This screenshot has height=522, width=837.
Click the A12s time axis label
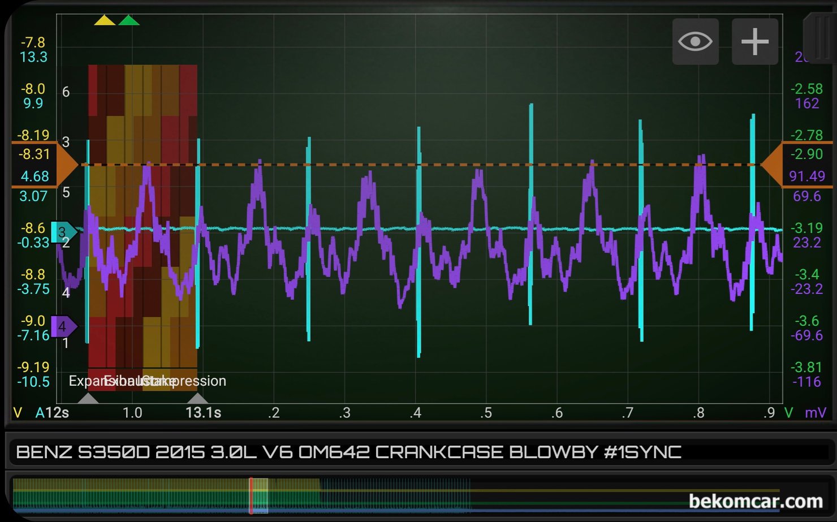(x=52, y=413)
